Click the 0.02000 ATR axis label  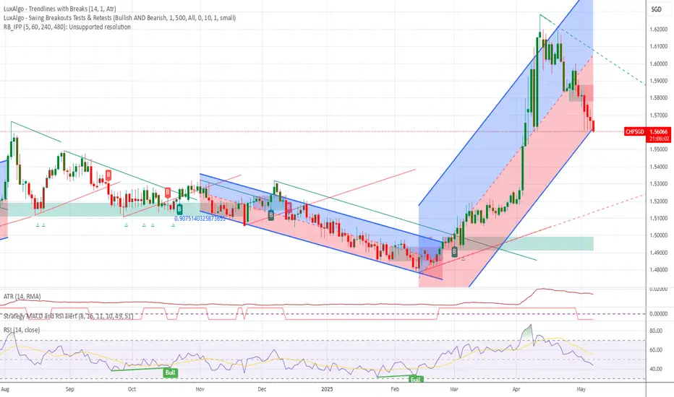click(x=659, y=289)
